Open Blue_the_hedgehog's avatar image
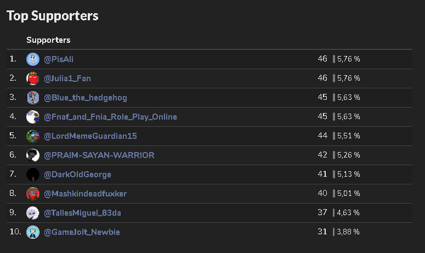Screen dimensions: 425x253 33,98
